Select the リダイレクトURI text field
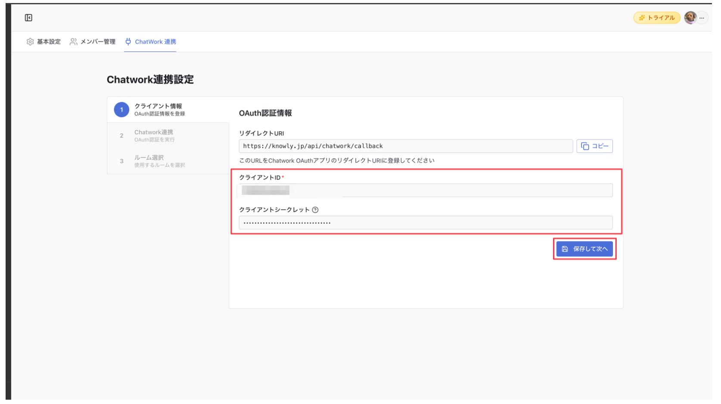Image resolution: width=721 pixels, height=404 pixels. [405, 146]
